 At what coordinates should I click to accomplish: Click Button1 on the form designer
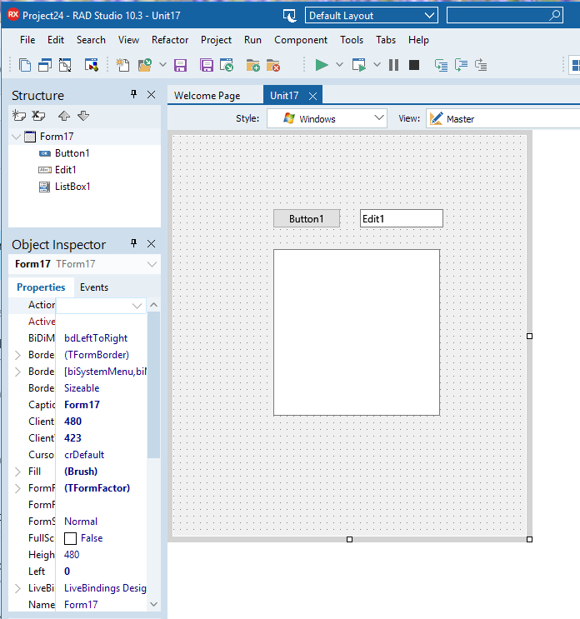point(306,218)
